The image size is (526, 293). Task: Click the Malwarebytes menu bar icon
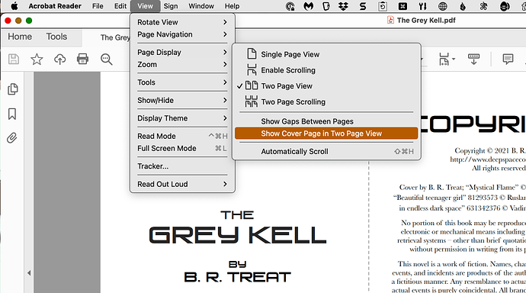(x=309, y=6)
